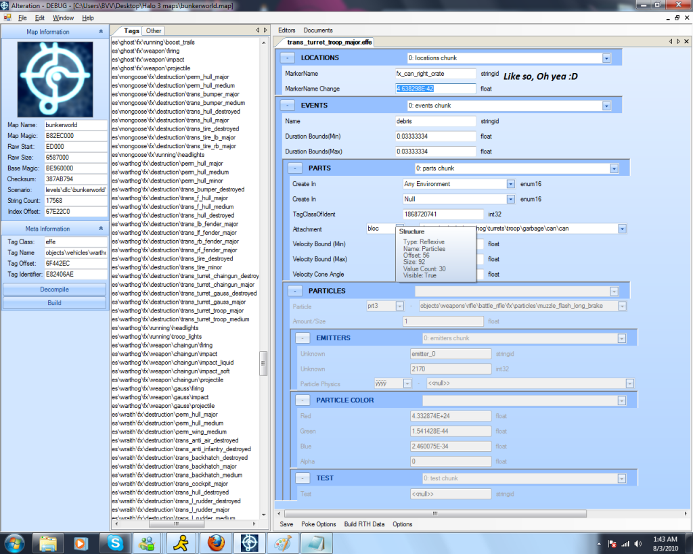Close the trans_turret_troop_major.effe document
The image size is (693, 554).
(x=686, y=41)
